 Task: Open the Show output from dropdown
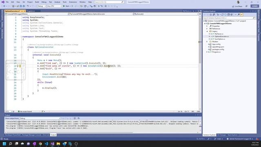40,118
